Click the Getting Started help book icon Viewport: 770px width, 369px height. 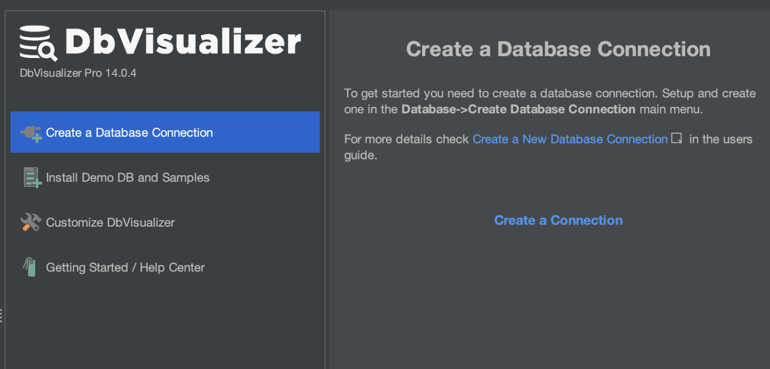coord(30,267)
